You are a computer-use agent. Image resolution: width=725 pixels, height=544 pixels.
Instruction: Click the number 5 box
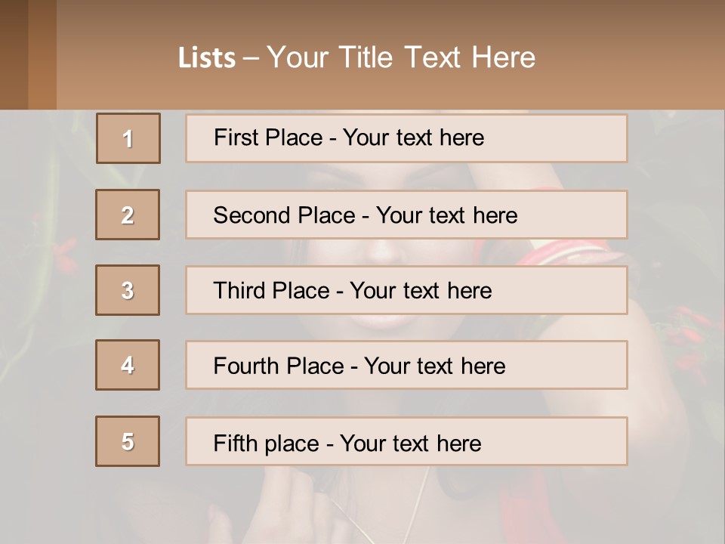128,441
